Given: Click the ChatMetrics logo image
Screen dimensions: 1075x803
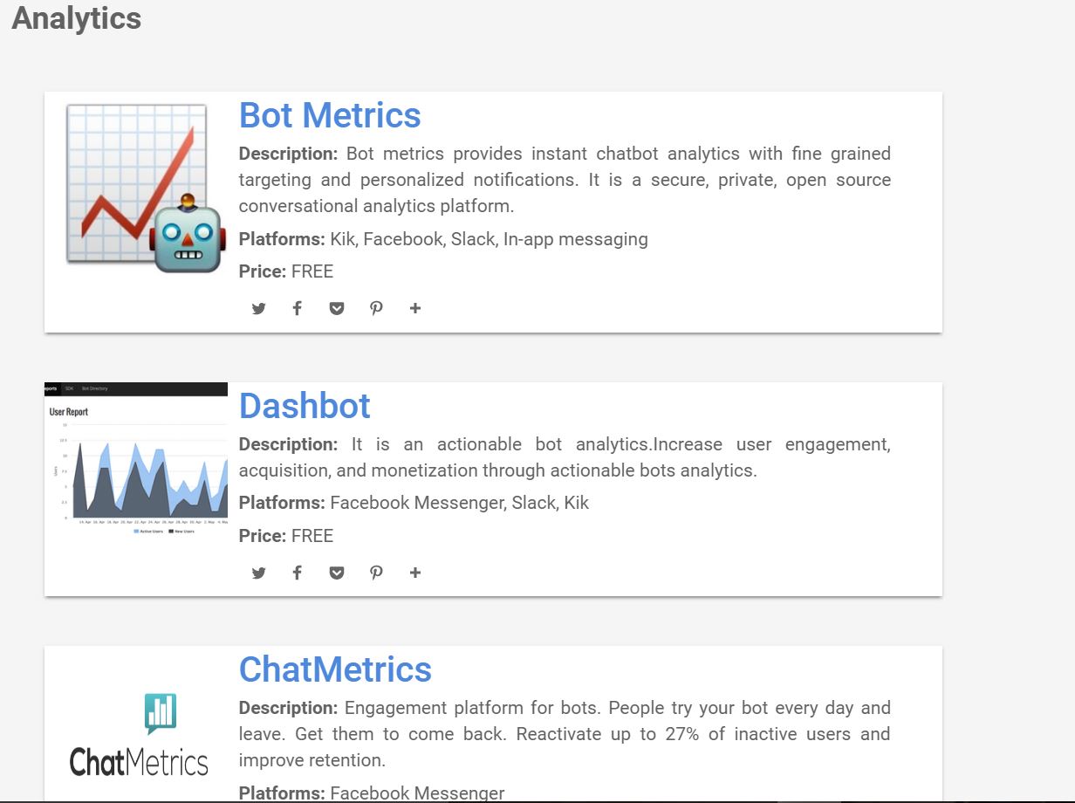Looking at the screenshot, I should point(140,735).
